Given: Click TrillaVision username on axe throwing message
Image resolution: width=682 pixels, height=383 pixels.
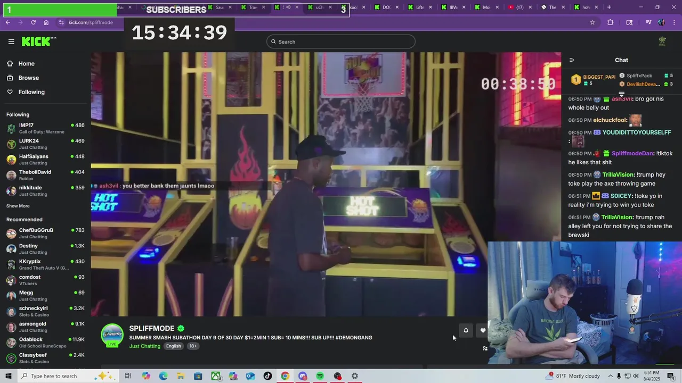Looking at the screenshot, I should [x=618, y=174].
